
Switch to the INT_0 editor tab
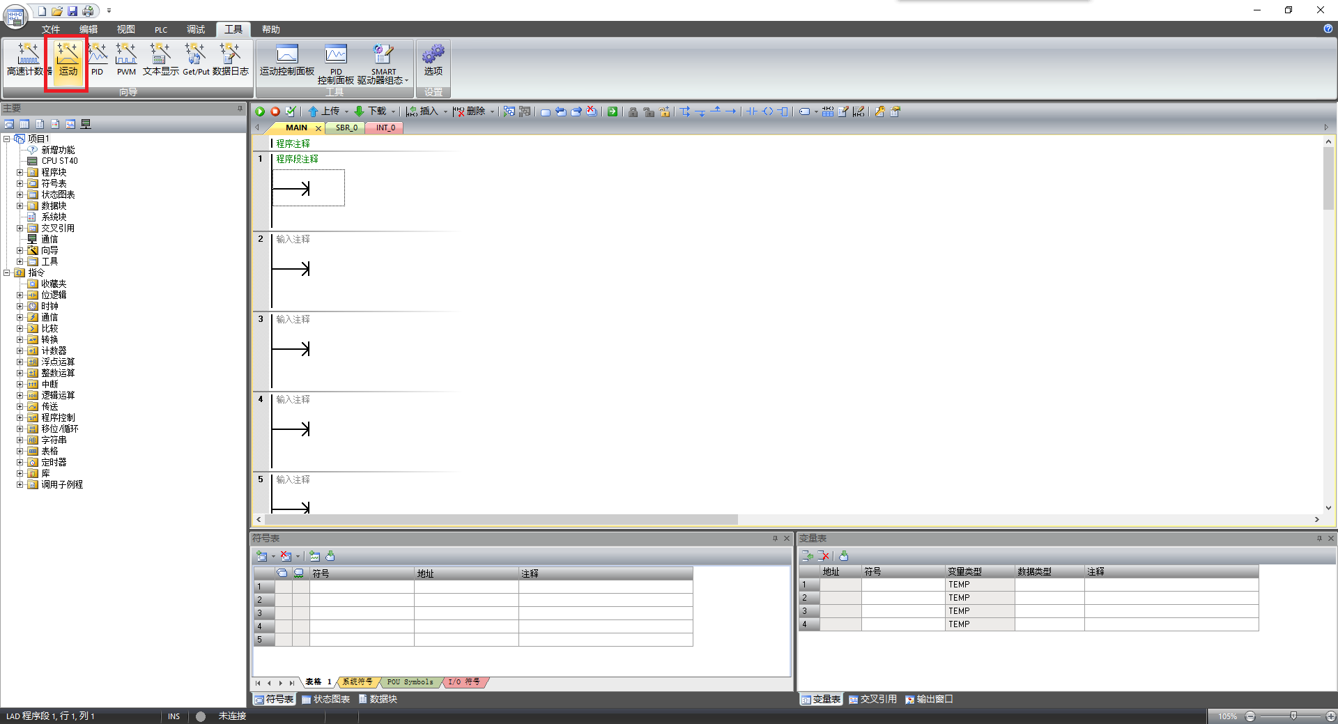pyautogui.click(x=385, y=128)
